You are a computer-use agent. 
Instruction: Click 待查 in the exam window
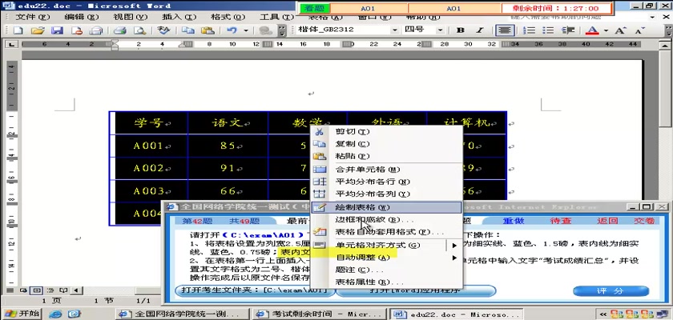[561, 221]
